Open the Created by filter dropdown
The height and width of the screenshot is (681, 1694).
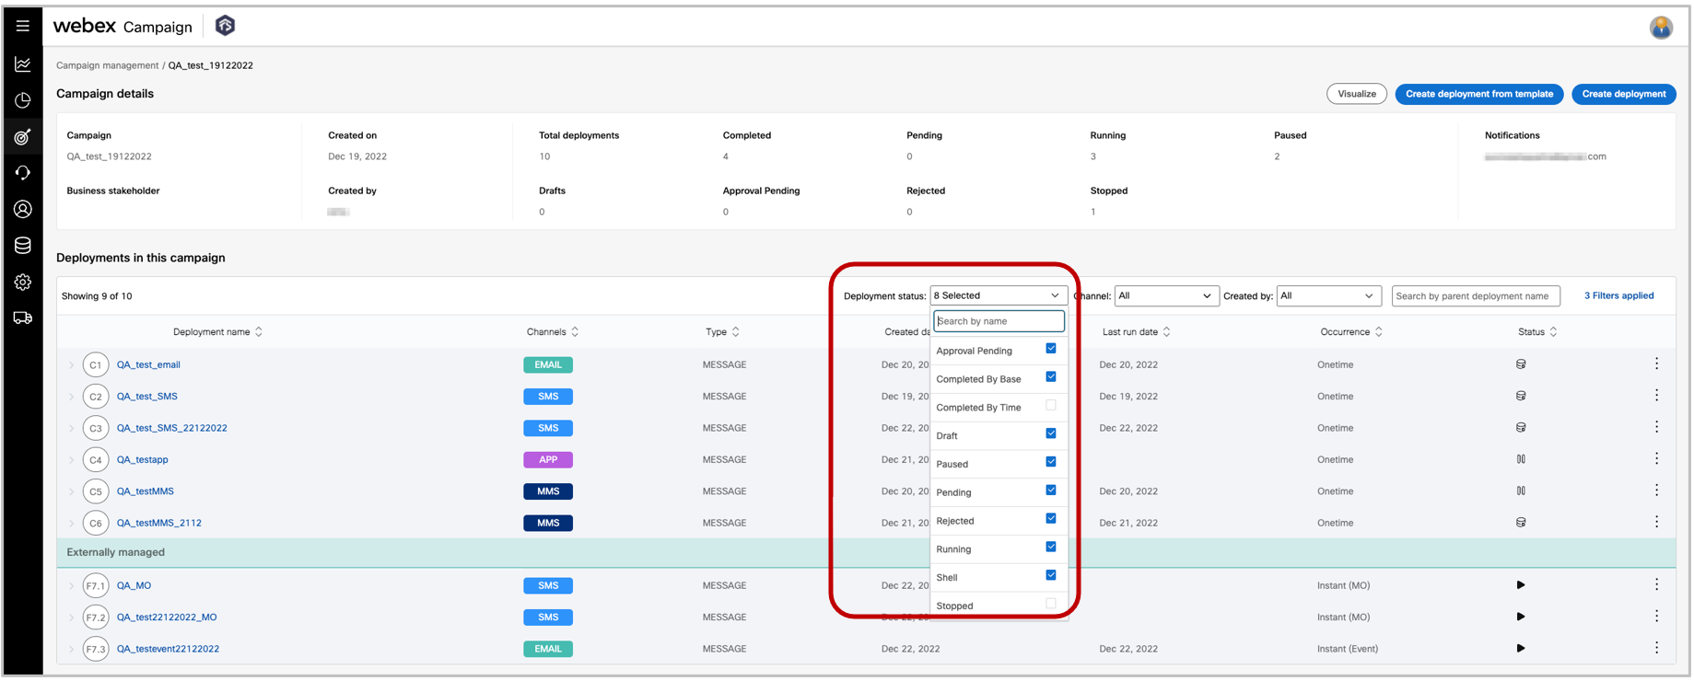click(x=1329, y=295)
